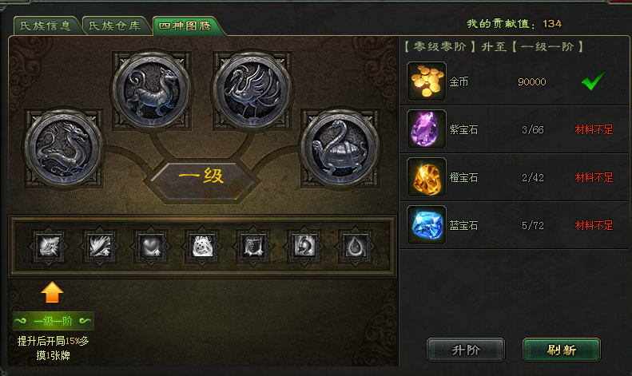The height and width of the screenshot is (376, 632).
Task: Click the orange gemstone 橙宝石 icon
Action: tap(427, 177)
